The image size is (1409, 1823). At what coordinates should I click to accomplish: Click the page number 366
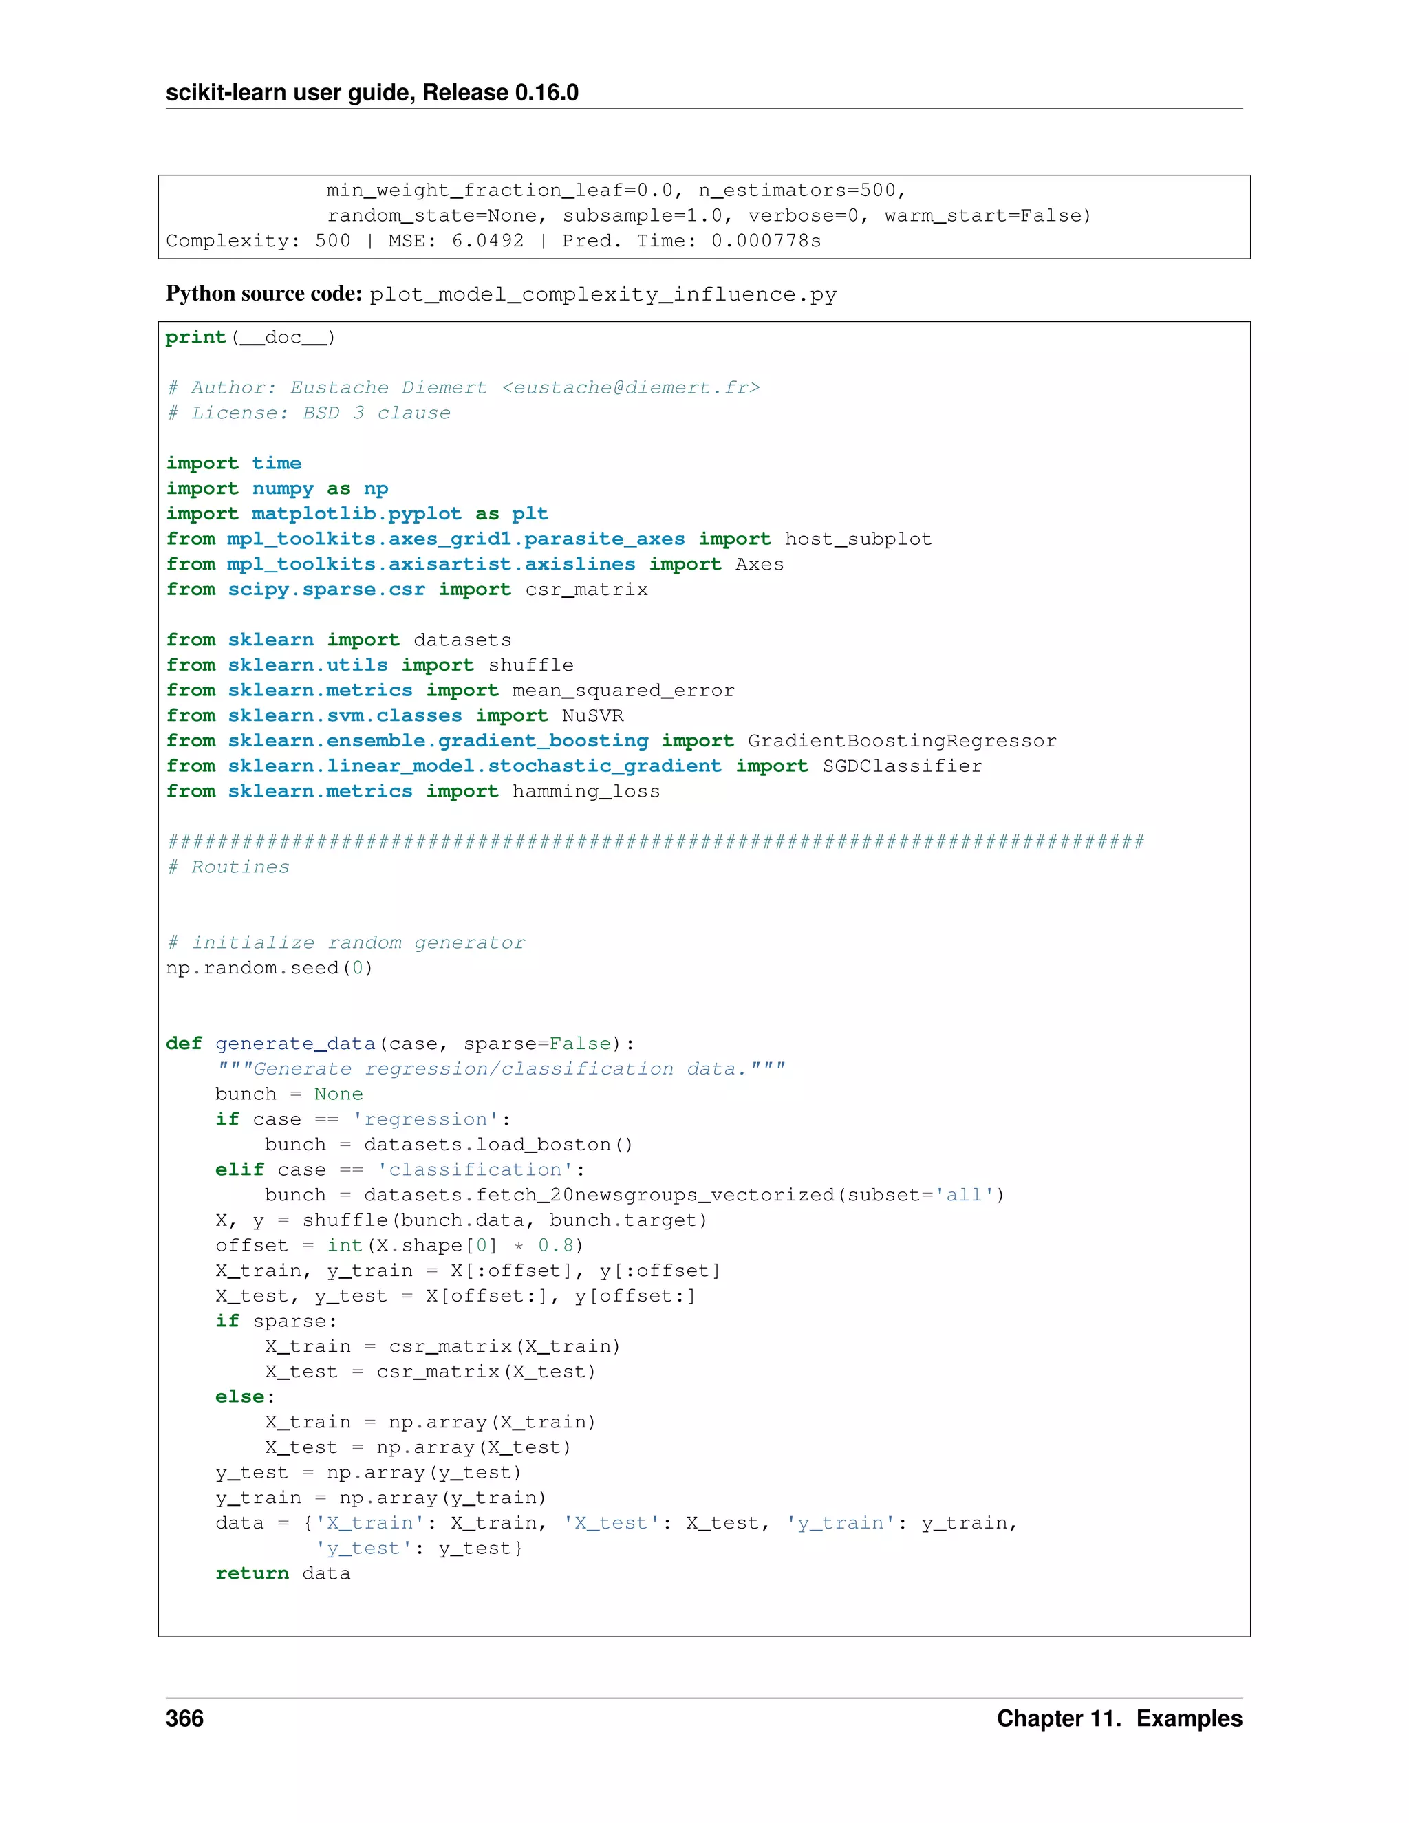184,1718
